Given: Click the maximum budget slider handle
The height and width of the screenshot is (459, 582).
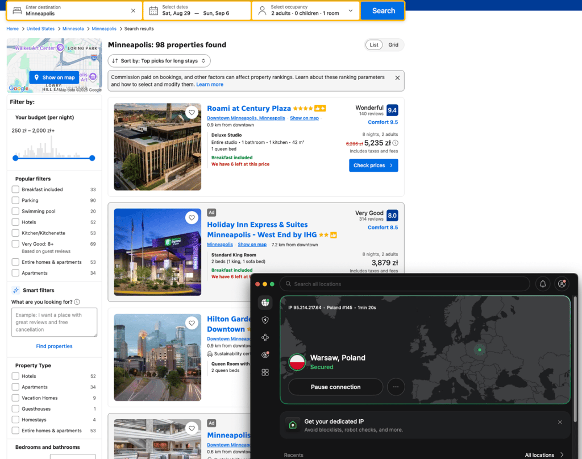Looking at the screenshot, I should [x=92, y=158].
